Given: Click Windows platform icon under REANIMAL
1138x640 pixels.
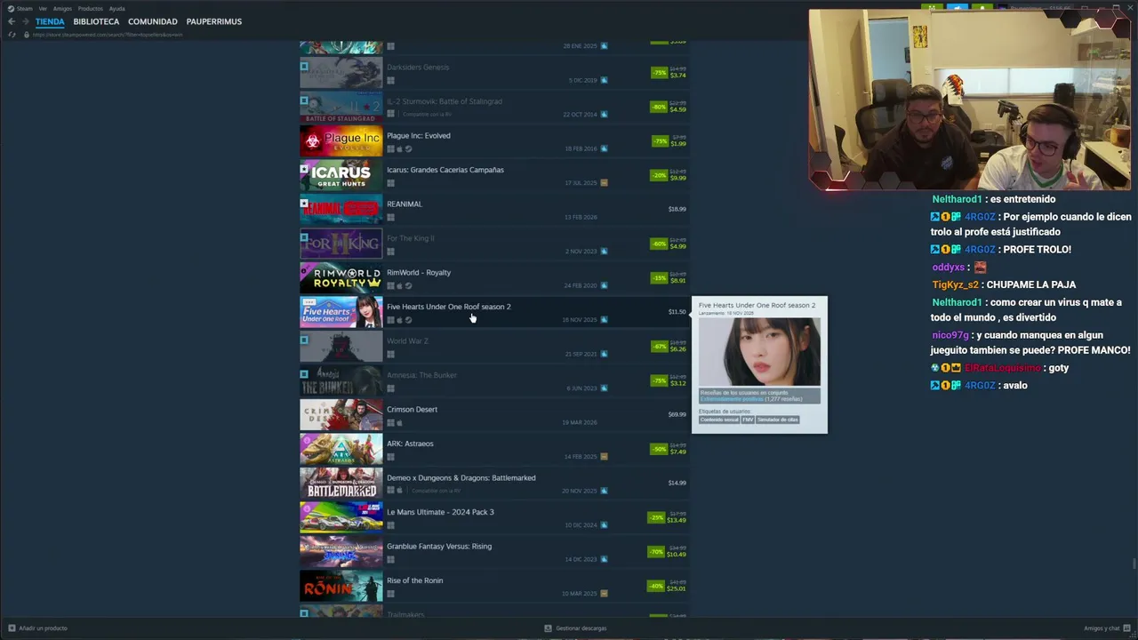Looking at the screenshot, I should [x=390, y=217].
